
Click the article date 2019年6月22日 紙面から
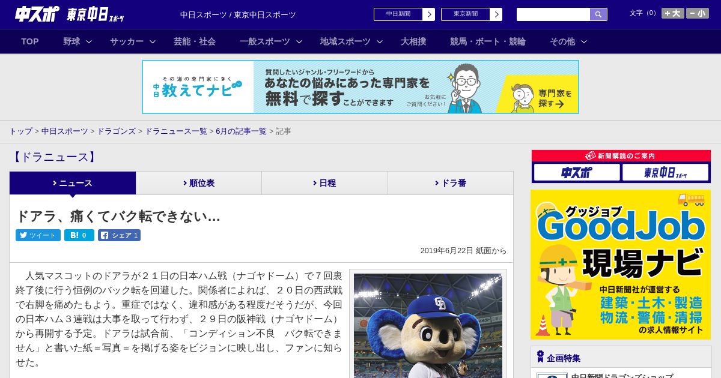[463, 251]
